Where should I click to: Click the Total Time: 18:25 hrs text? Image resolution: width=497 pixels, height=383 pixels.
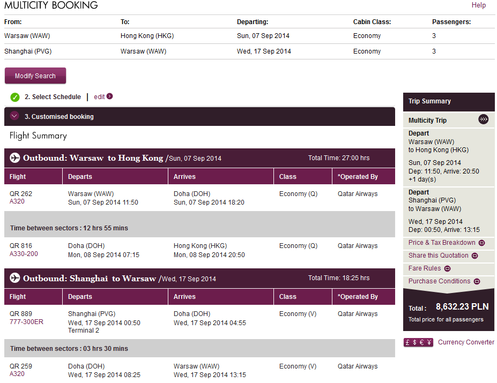click(339, 278)
